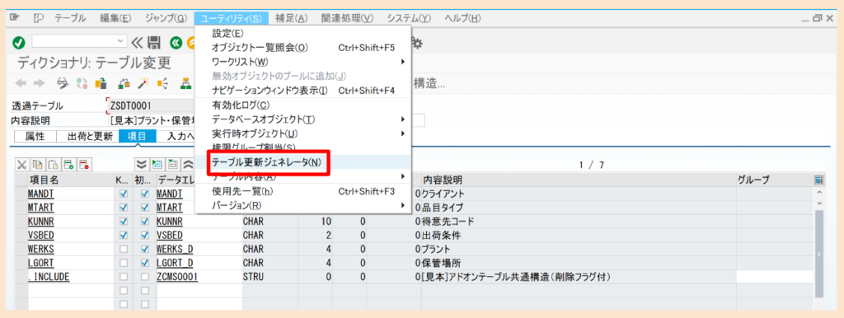The height and width of the screenshot is (318, 844).
Task: Click the double-chevron icon beside the command field
Action: coord(138,42)
